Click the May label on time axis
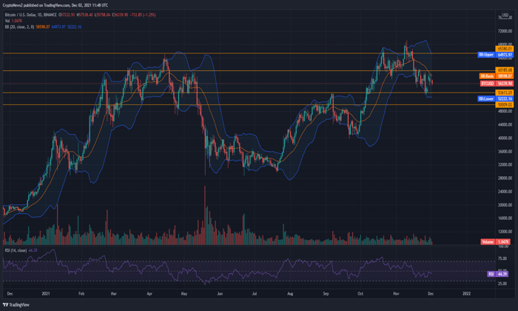This screenshot has width=518, height=311. (184, 293)
